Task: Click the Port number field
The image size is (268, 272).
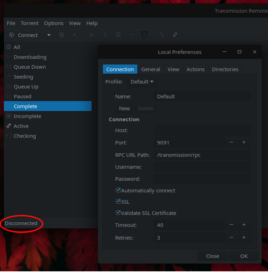Action: (x=189, y=142)
